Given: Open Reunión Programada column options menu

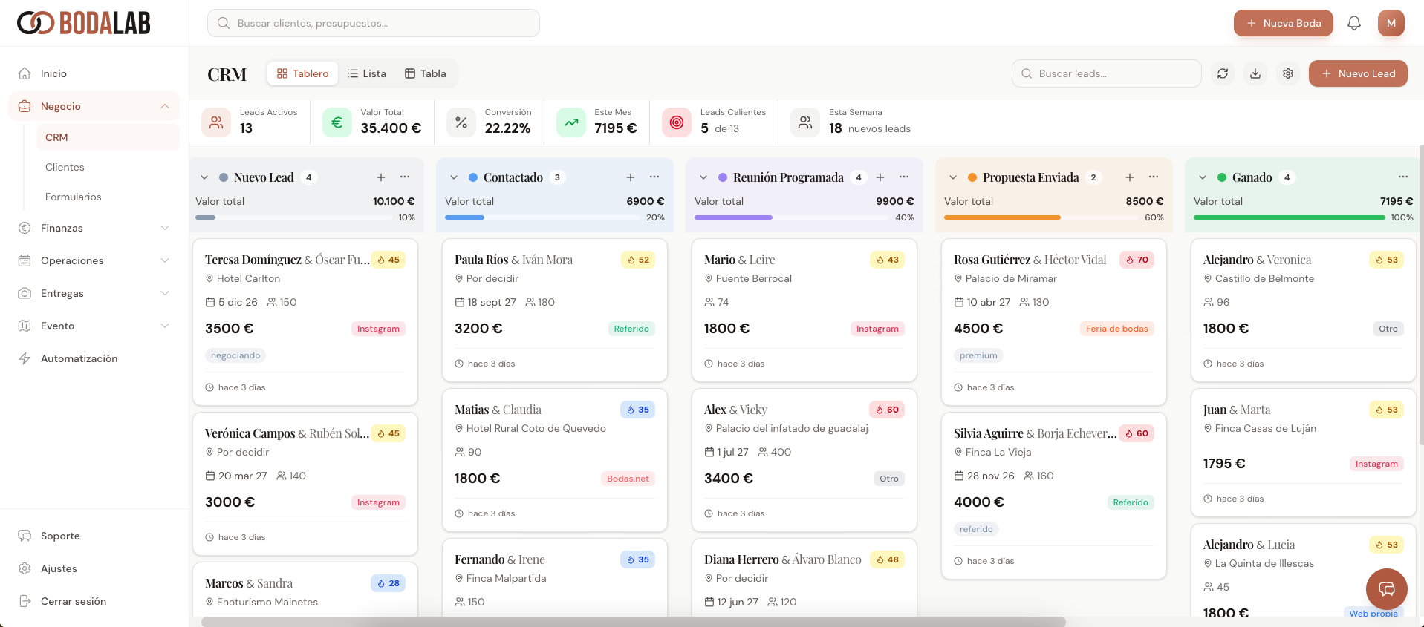Looking at the screenshot, I should point(904,177).
